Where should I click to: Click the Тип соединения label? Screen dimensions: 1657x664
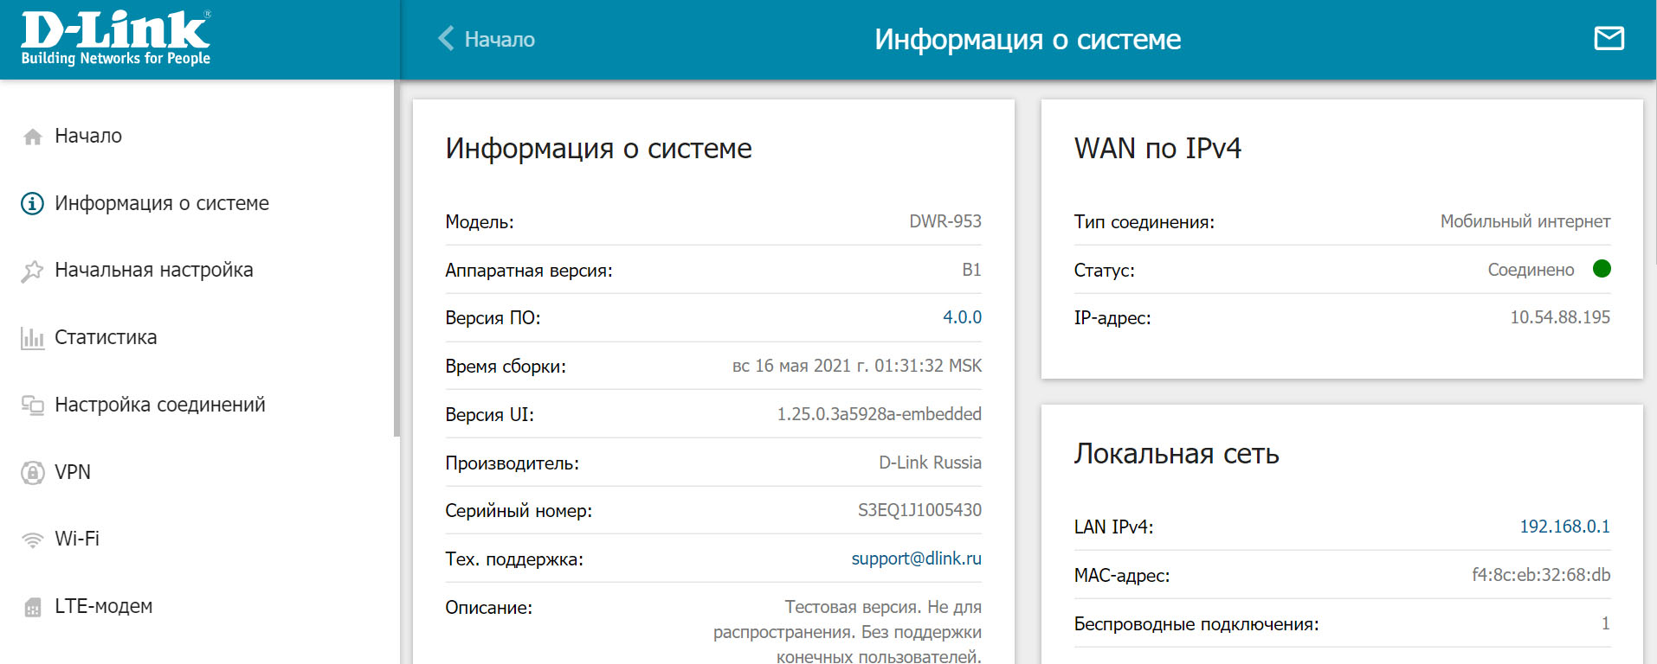(x=1144, y=222)
